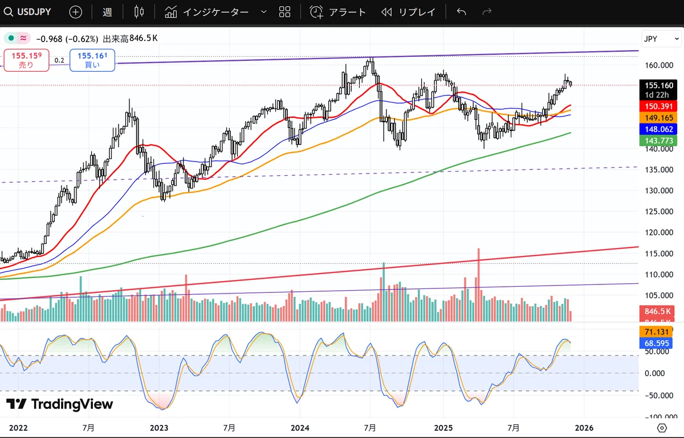
Task: Click the 160.000 price scale label
Action: 658,65
